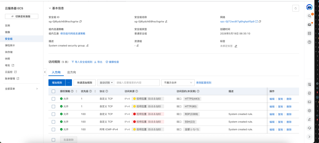Check the HTTPS(443) rule checkbox
The image size is (319, 143).
[53, 99]
